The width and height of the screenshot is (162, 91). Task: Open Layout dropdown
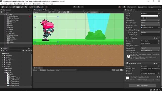[154, 7]
